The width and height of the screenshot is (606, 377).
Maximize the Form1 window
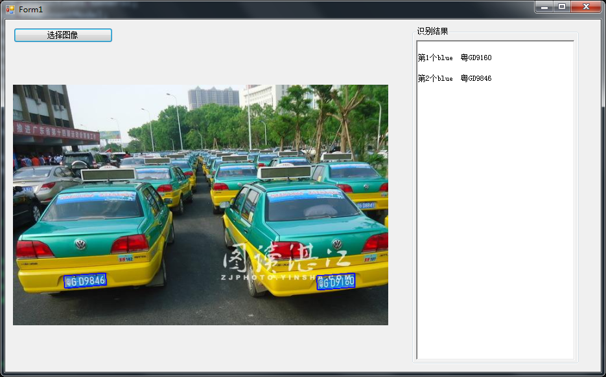562,7
